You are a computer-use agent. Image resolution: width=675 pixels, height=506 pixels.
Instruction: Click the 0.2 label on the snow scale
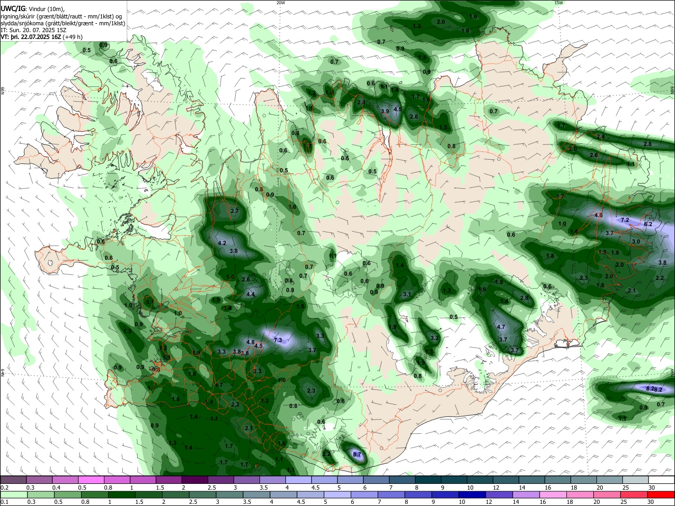(x=4, y=488)
